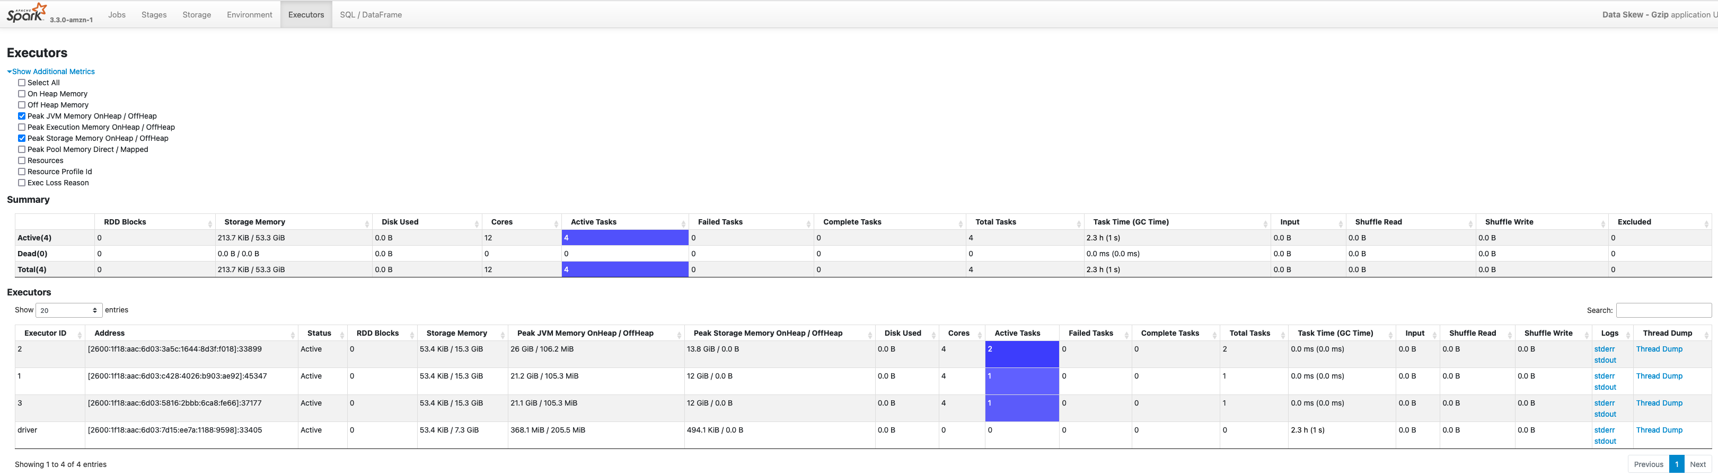Enable the Off Heap Memory metric
Viewport: 1718px width, 476px height.
click(22, 104)
